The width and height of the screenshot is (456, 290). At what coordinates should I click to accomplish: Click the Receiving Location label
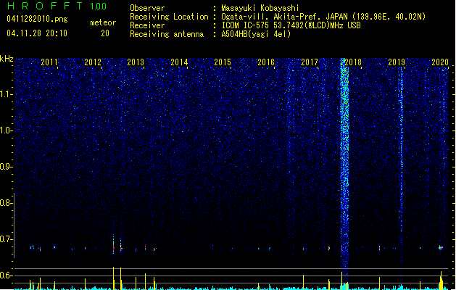[x=169, y=17]
